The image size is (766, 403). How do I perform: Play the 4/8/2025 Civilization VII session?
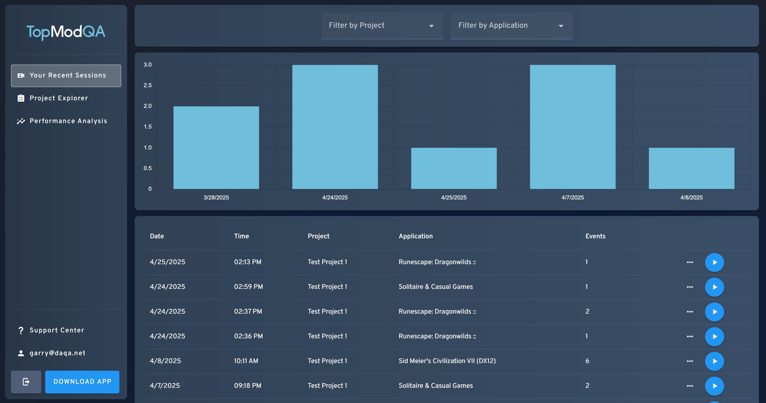pyautogui.click(x=714, y=361)
